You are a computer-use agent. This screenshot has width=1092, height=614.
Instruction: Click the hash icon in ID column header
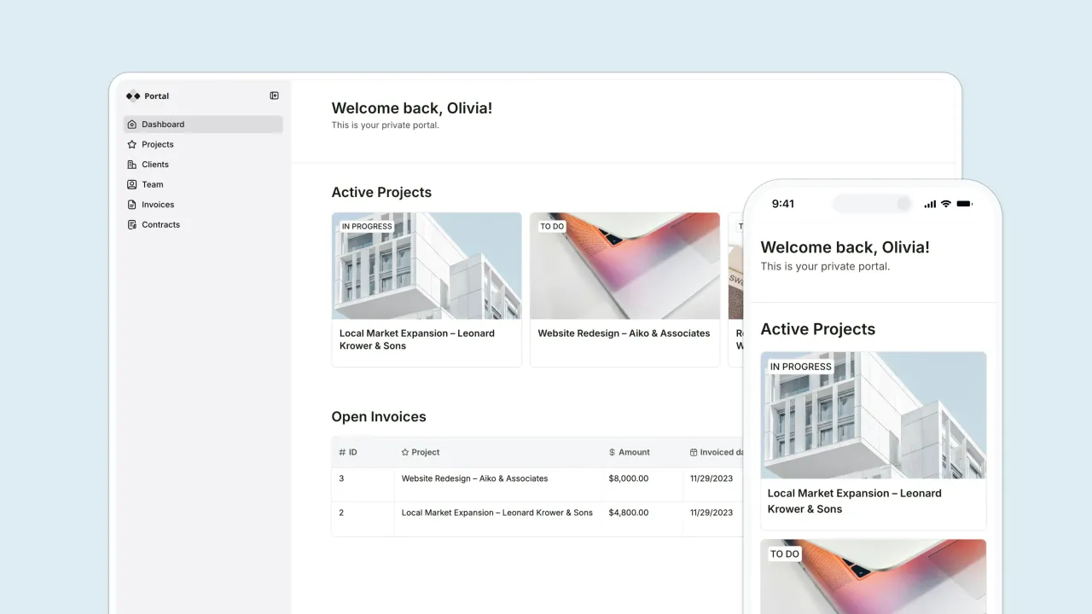[342, 453]
